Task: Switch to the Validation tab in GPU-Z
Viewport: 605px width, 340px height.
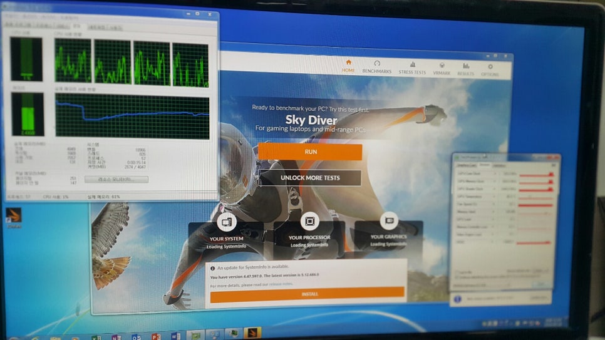Action: tap(499, 165)
